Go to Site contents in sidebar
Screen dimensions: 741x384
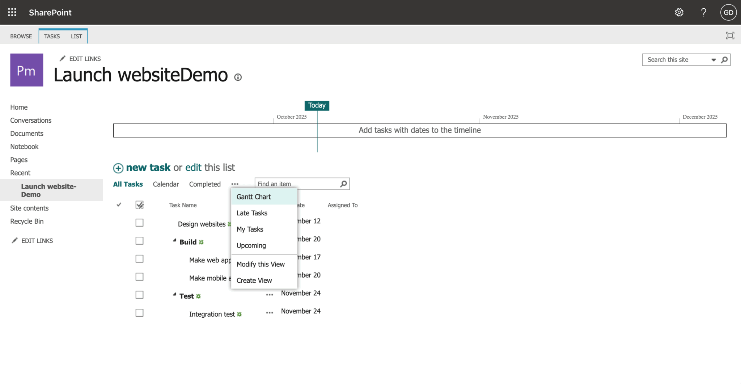pyautogui.click(x=29, y=208)
